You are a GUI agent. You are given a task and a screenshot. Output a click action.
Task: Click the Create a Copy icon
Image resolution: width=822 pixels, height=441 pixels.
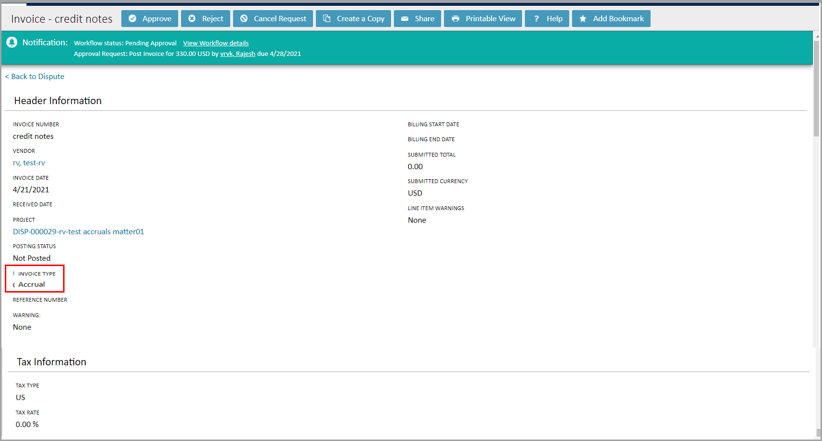point(327,19)
